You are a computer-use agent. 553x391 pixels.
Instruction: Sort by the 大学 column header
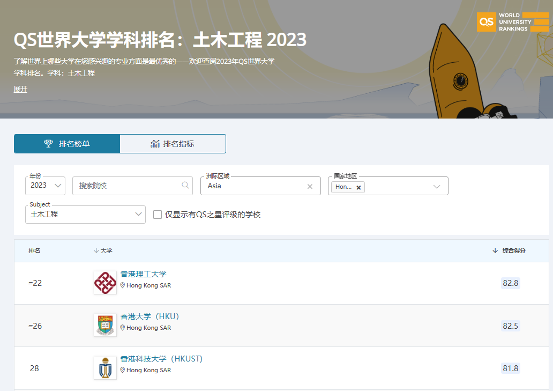106,250
